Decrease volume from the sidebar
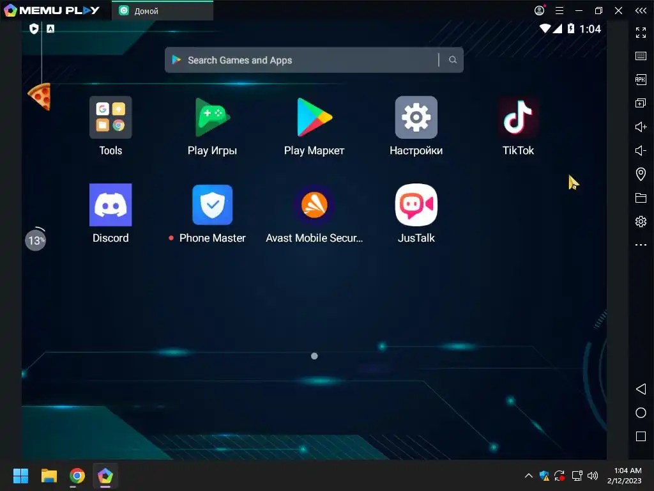Image resolution: width=654 pixels, height=491 pixels. click(x=641, y=150)
